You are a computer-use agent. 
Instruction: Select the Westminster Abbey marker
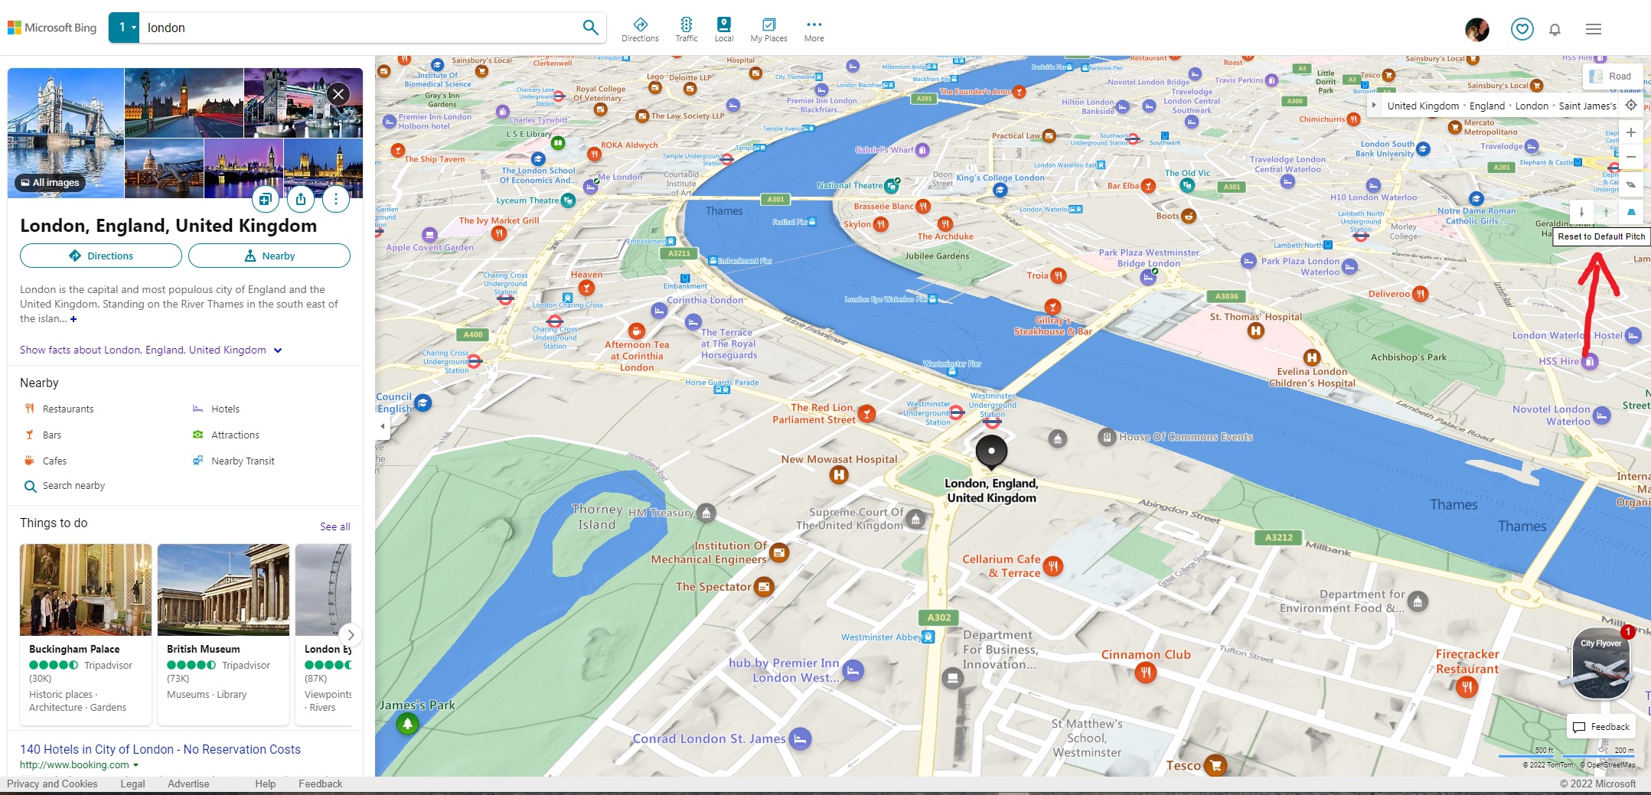point(928,637)
